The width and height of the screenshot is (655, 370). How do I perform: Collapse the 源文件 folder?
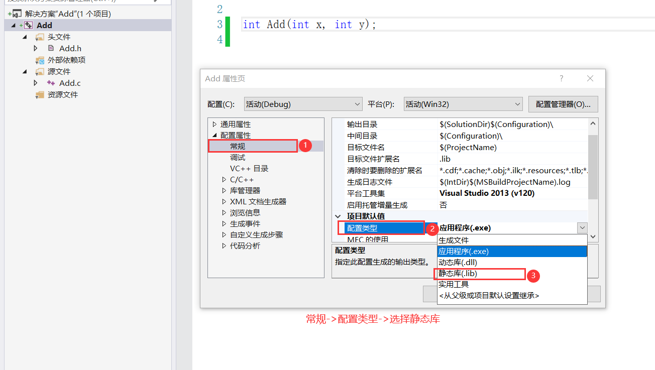click(25, 72)
